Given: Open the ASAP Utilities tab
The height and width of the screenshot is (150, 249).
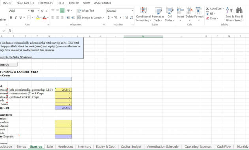Looking at the screenshot, I should pyautogui.click(x=103, y=3).
